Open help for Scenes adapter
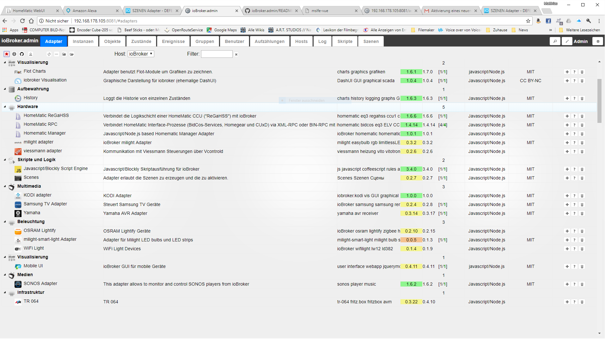605x339 pixels. [x=575, y=178]
